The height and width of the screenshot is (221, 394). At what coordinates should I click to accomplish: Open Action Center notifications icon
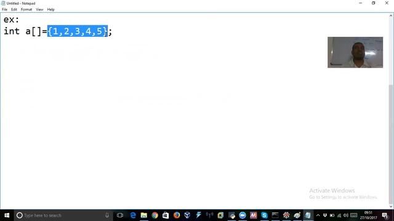(385, 215)
